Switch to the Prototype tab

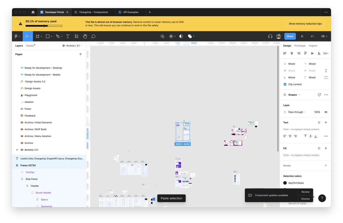300,46
